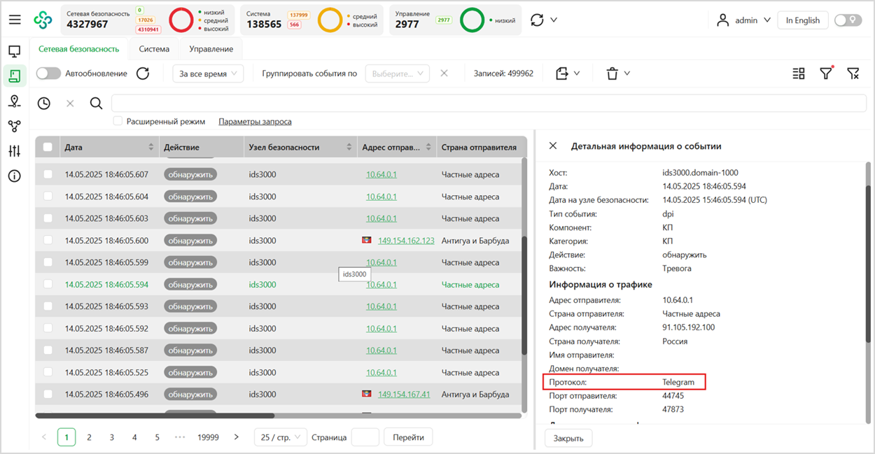Switch to the Система tab
This screenshot has width=875, height=454.
[154, 49]
